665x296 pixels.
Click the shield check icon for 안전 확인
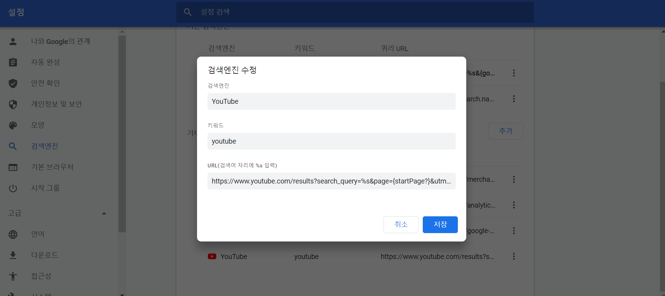click(13, 83)
